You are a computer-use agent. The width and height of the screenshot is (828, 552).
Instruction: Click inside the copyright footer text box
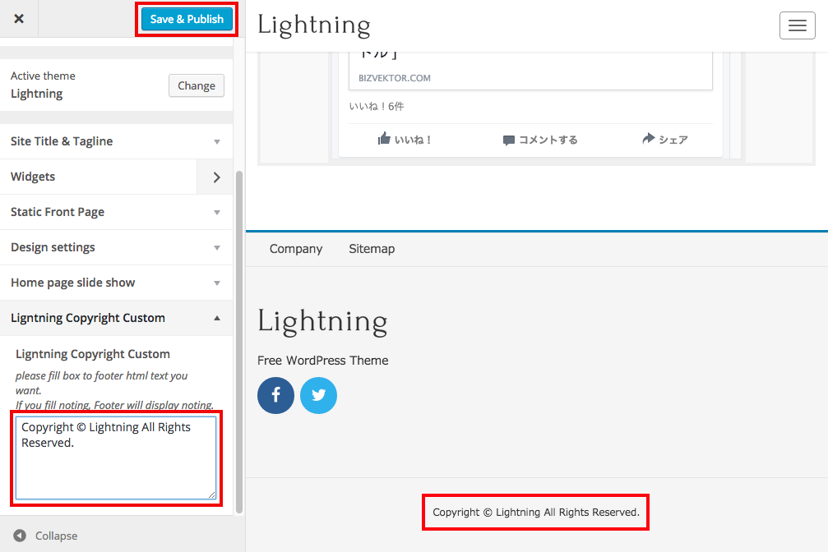pos(116,458)
